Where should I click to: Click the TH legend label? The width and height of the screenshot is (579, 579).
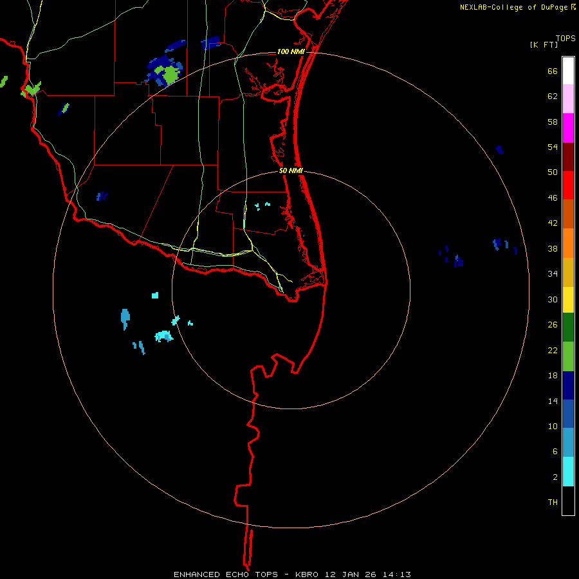pyautogui.click(x=553, y=502)
